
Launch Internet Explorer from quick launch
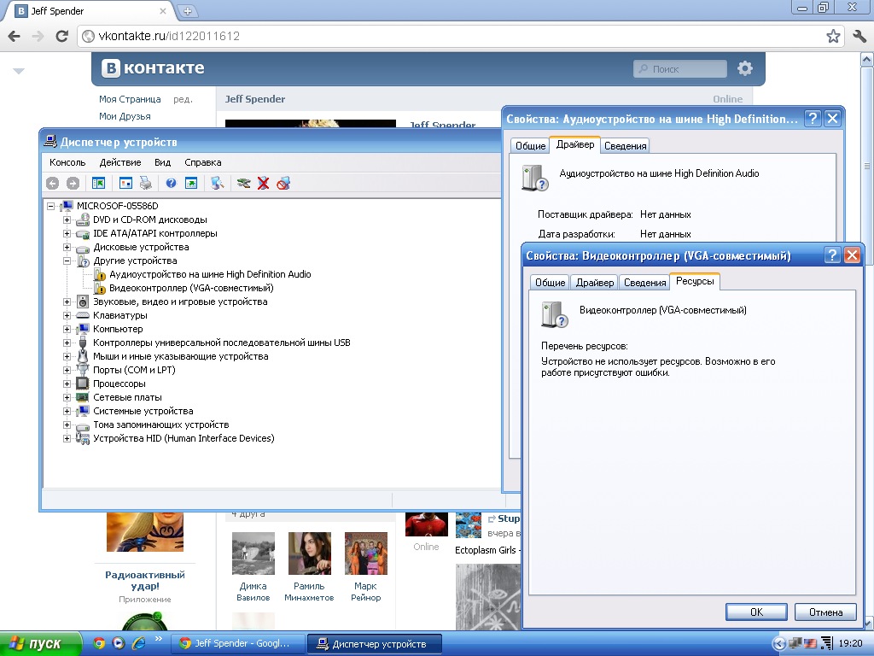[x=138, y=643]
